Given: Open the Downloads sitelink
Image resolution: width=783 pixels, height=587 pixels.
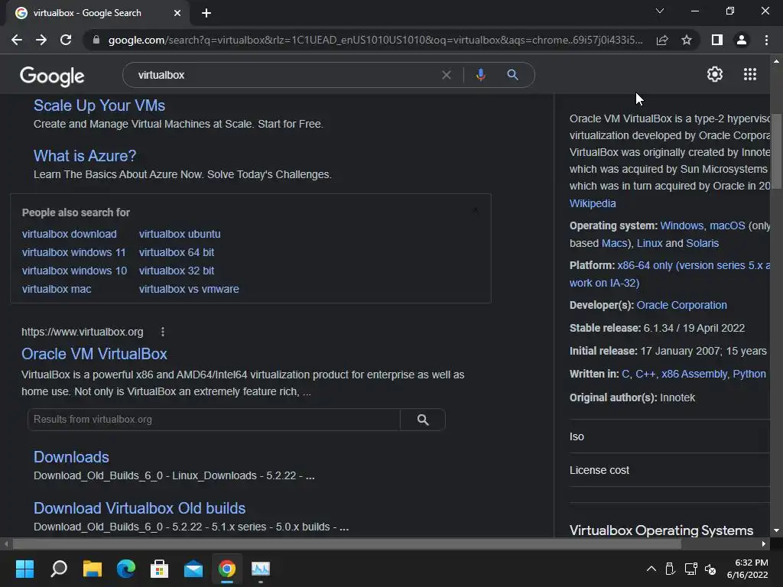Looking at the screenshot, I should point(71,457).
